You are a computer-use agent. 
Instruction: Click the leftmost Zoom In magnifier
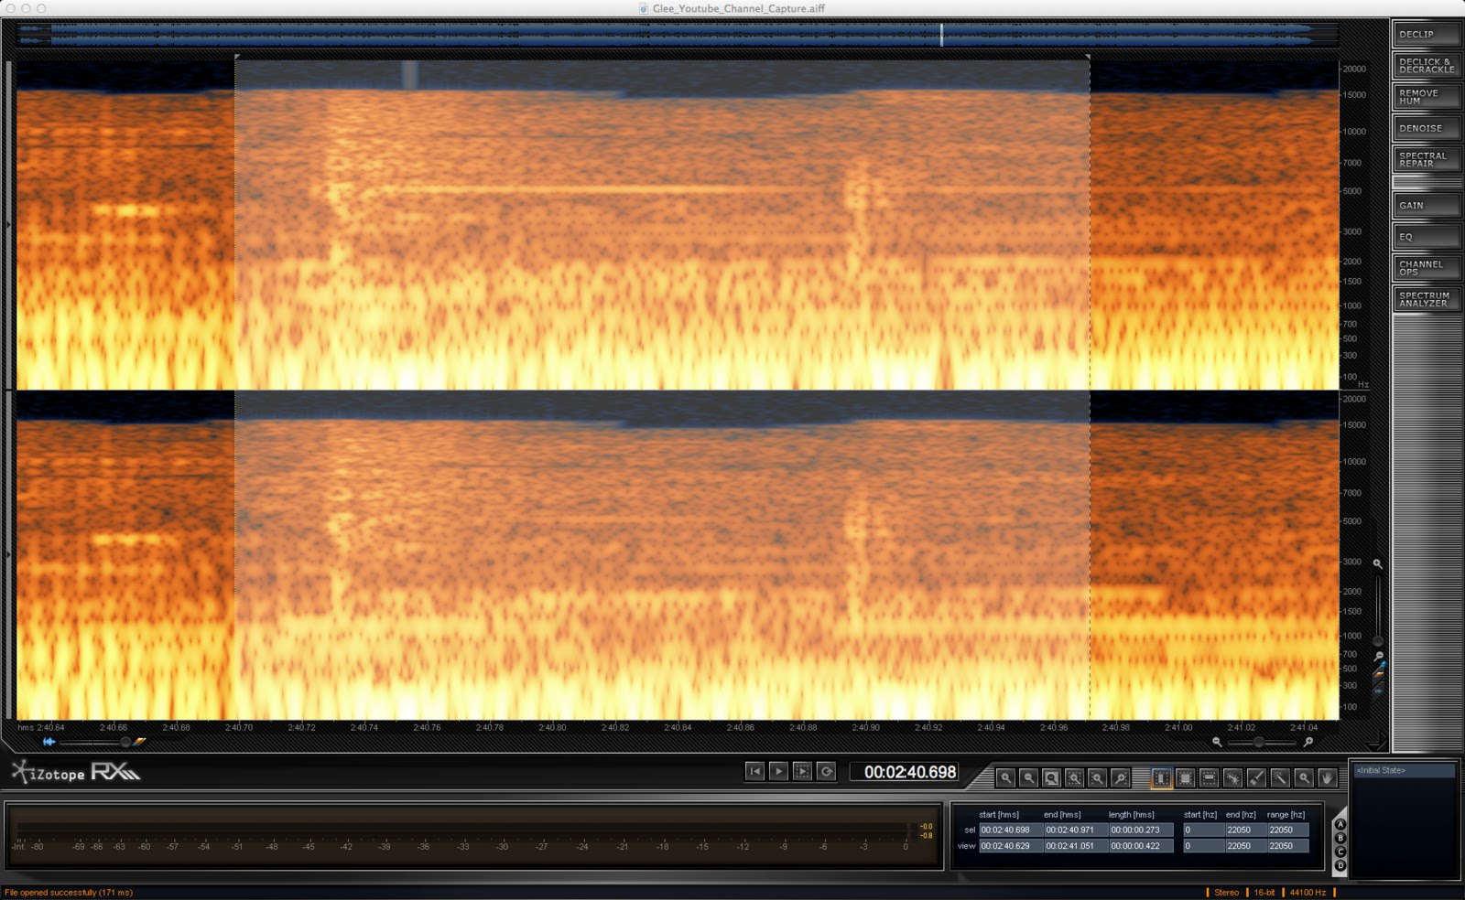(x=1005, y=778)
